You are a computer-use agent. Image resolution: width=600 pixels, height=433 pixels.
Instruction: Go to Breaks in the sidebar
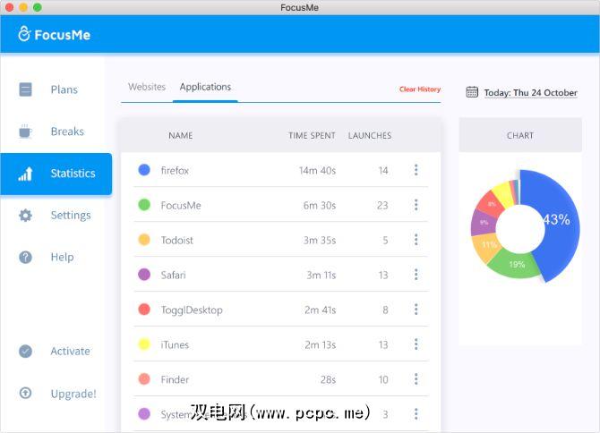[x=67, y=132]
